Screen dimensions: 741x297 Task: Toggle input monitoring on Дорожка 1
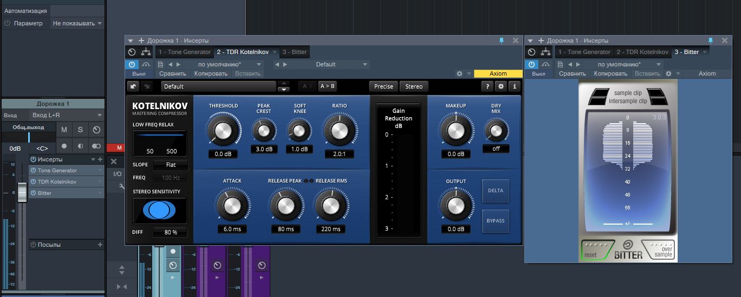pos(80,146)
